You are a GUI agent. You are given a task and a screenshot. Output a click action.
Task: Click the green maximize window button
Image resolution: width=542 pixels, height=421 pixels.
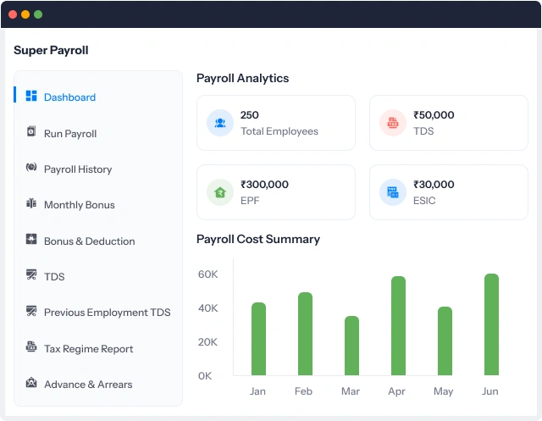tap(38, 14)
